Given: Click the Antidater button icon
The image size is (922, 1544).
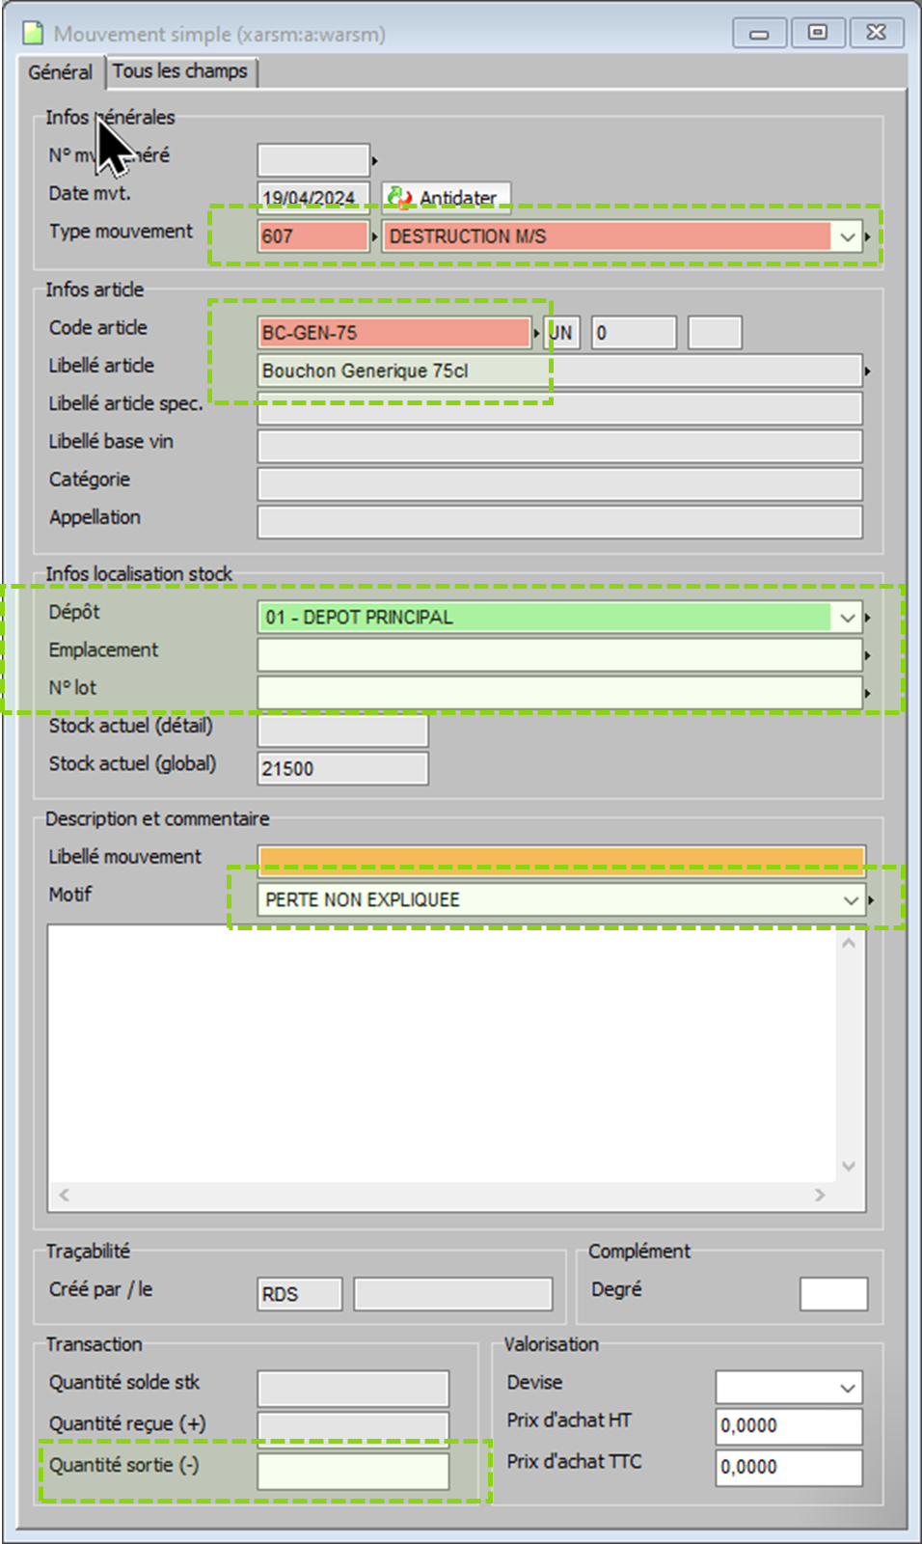Looking at the screenshot, I should click(399, 198).
